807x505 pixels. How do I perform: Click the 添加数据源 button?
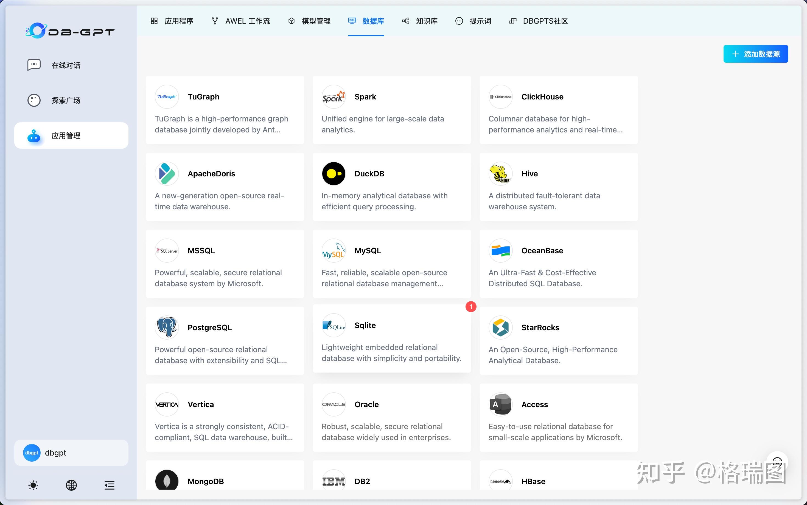coord(755,54)
